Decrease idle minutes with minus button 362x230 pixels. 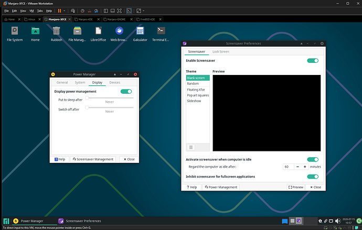point(297,167)
